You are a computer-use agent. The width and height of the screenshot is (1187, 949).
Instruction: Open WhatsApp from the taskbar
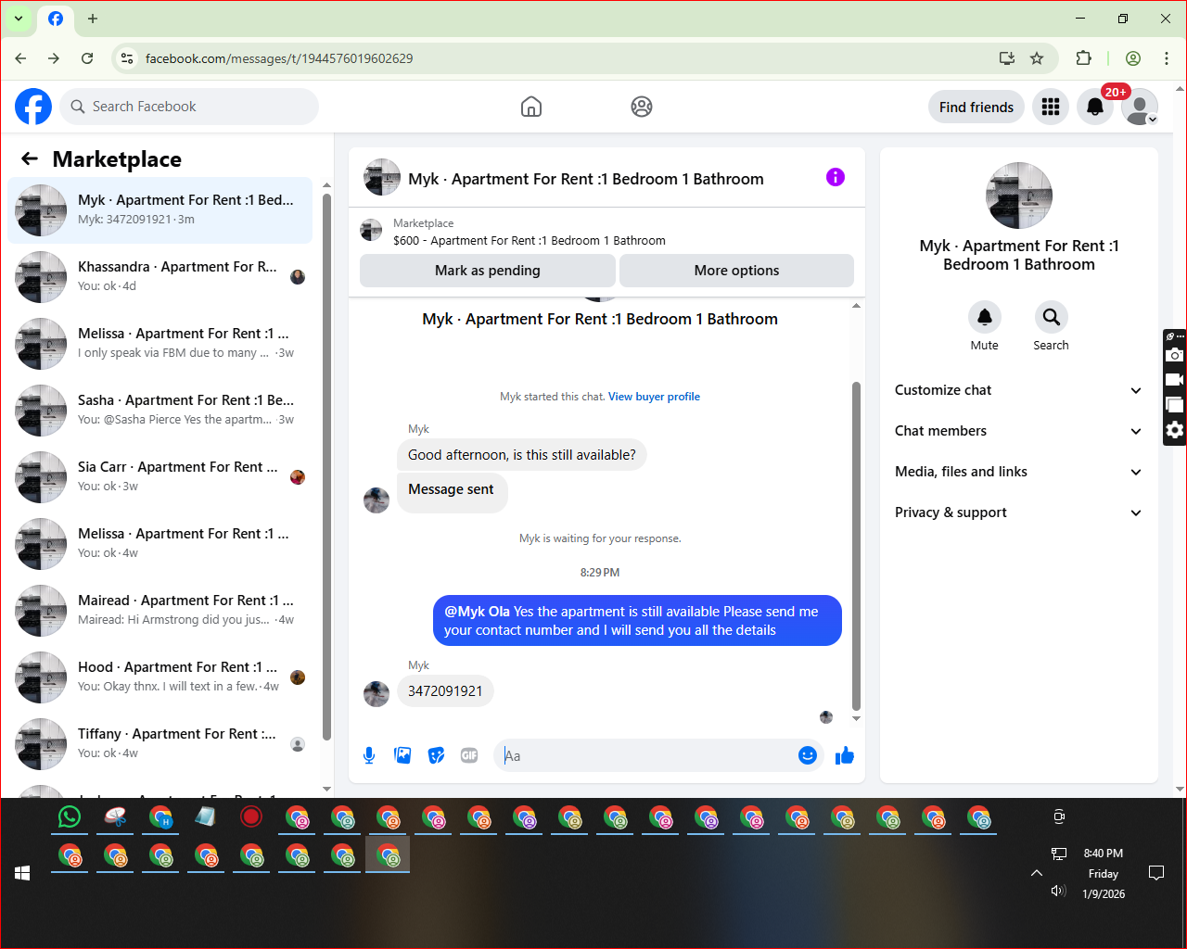coord(70,816)
